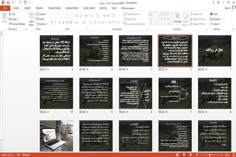
Task: Open the Arrange menu
Action: coord(177,19)
